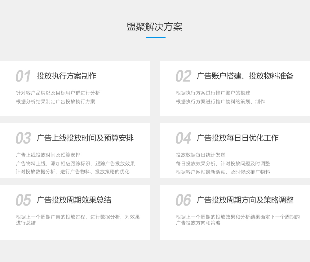Screen dimensions: 310x262
Task: Select the title 广告投放周期效果总结
Action: click(x=74, y=200)
